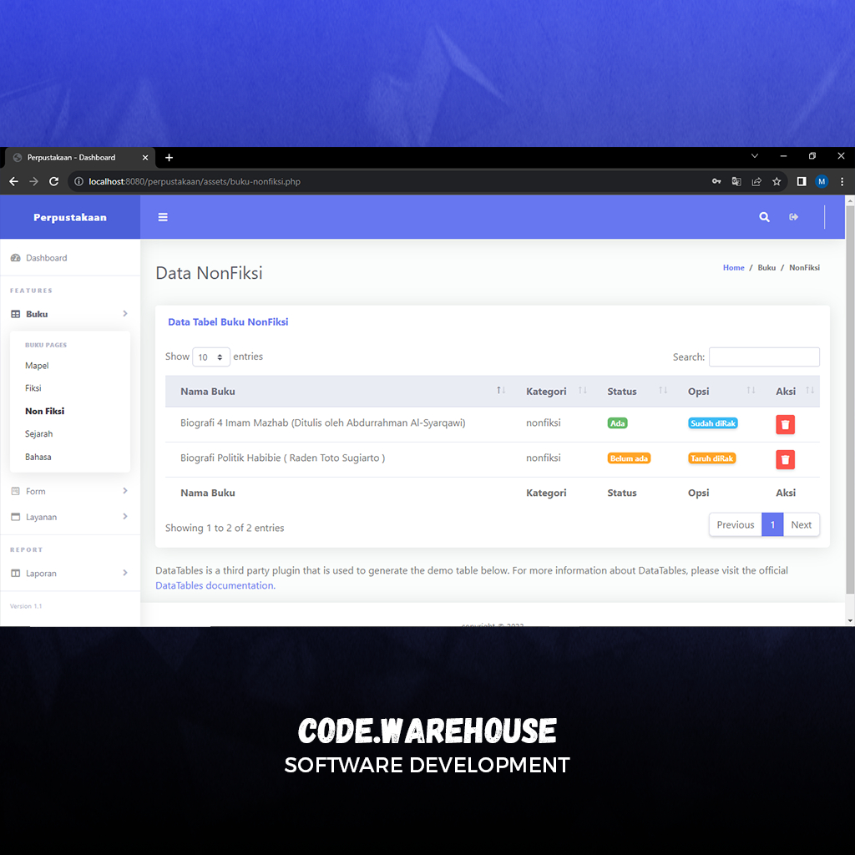Open the Bahasa book page

[x=38, y=457]
